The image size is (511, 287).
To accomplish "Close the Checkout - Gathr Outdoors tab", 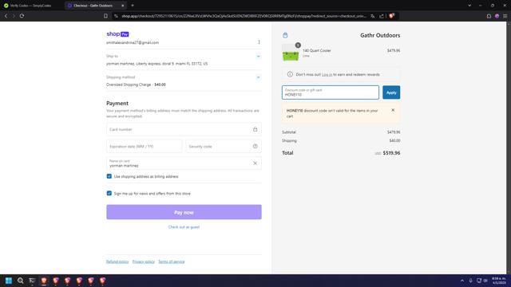I will [122, 6].
